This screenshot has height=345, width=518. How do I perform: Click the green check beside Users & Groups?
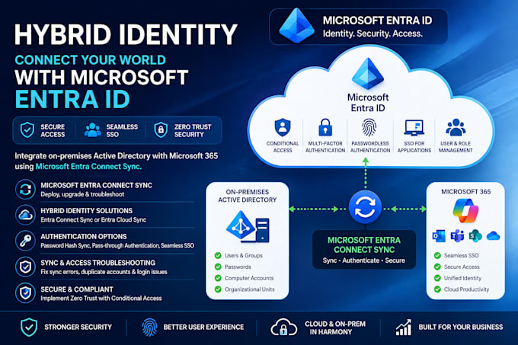(218, 255)
